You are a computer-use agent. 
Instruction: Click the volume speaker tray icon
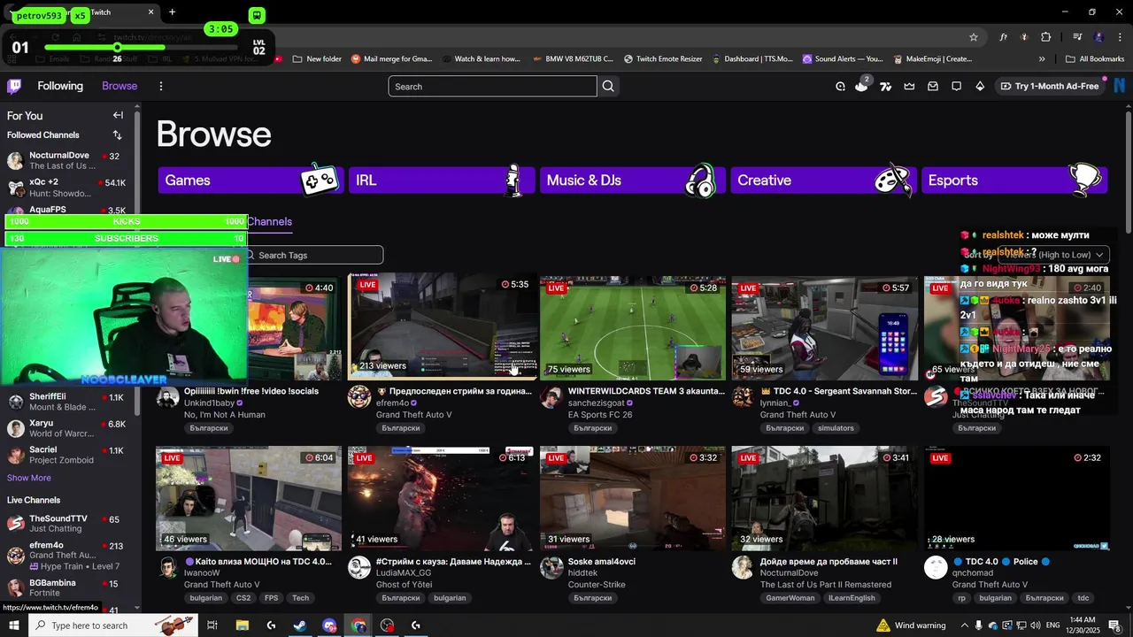click(1037, 625)
